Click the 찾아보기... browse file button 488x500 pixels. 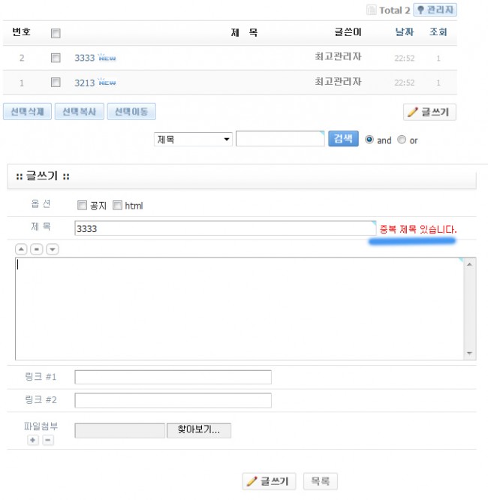click(x=199, y=430)
